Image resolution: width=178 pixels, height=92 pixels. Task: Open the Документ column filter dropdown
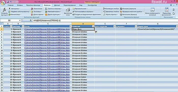136,27
